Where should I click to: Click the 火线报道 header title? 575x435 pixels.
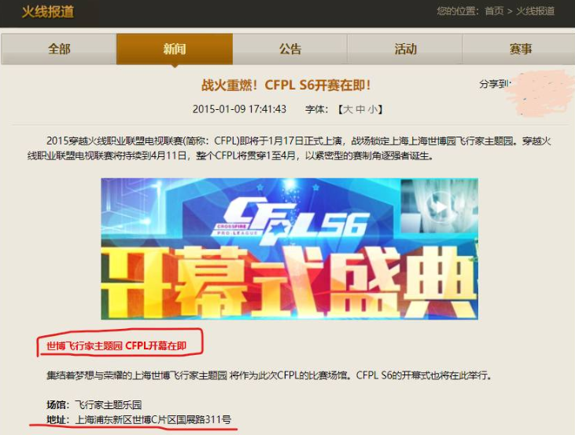click(x=48, y=12)
